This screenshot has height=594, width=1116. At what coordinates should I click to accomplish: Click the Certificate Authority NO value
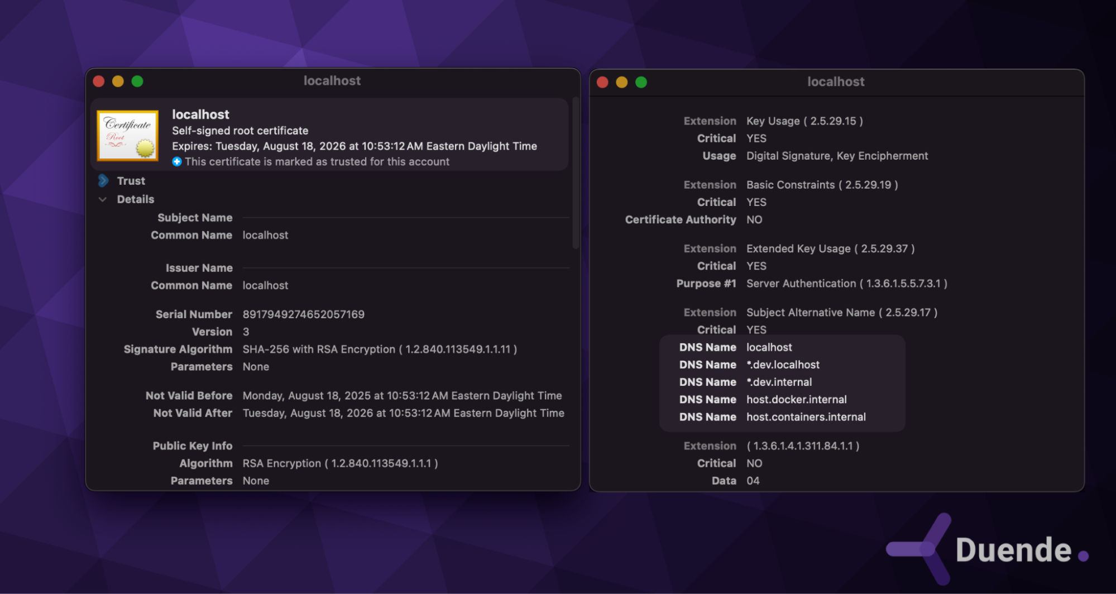pos(754,219)
